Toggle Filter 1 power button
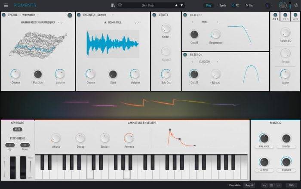Viewport: 301px width, 189px height. (x=185, y=15)
